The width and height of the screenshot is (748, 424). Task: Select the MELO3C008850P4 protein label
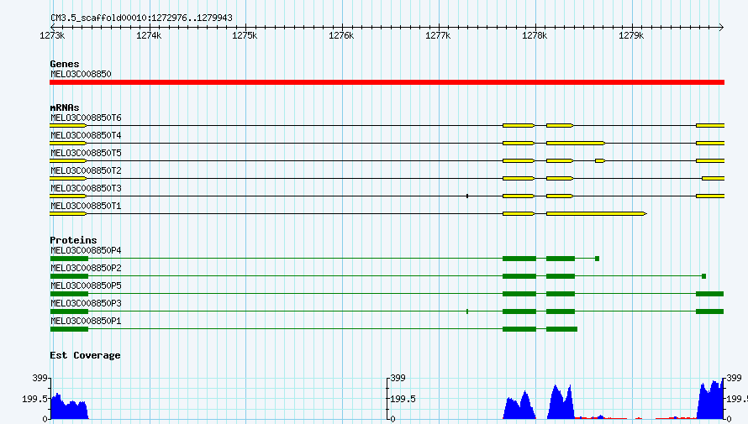click(x=86, y=250)
